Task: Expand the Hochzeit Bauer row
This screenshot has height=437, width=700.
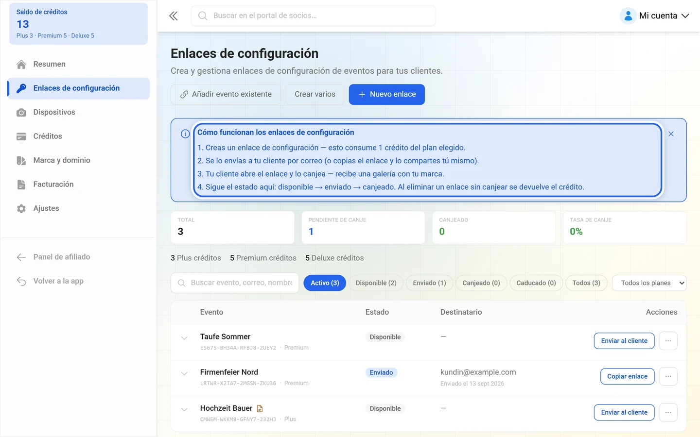Action: pos(184,409)
